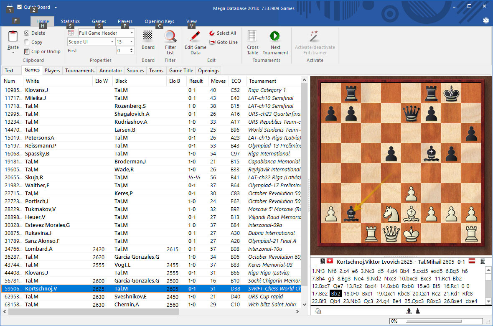
Task: Click the Delete games icon
Action: coord(26,33)
